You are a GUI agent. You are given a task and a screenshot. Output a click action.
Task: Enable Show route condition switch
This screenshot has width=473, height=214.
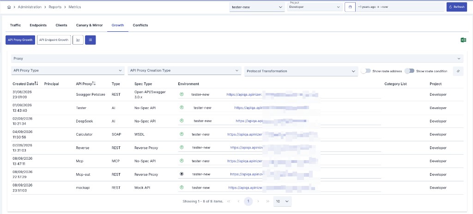pyautogui.click(x=409, y=71)
